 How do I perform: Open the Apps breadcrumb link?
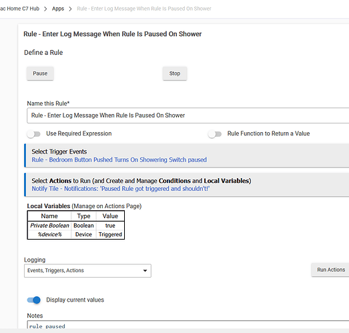[58, 9]
